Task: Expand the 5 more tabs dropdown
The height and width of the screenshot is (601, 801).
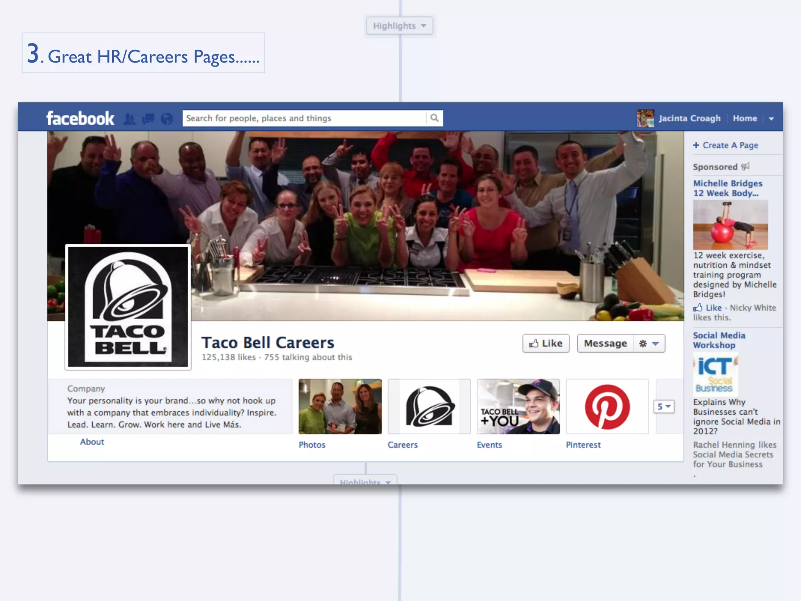Action: click(664, 407)
